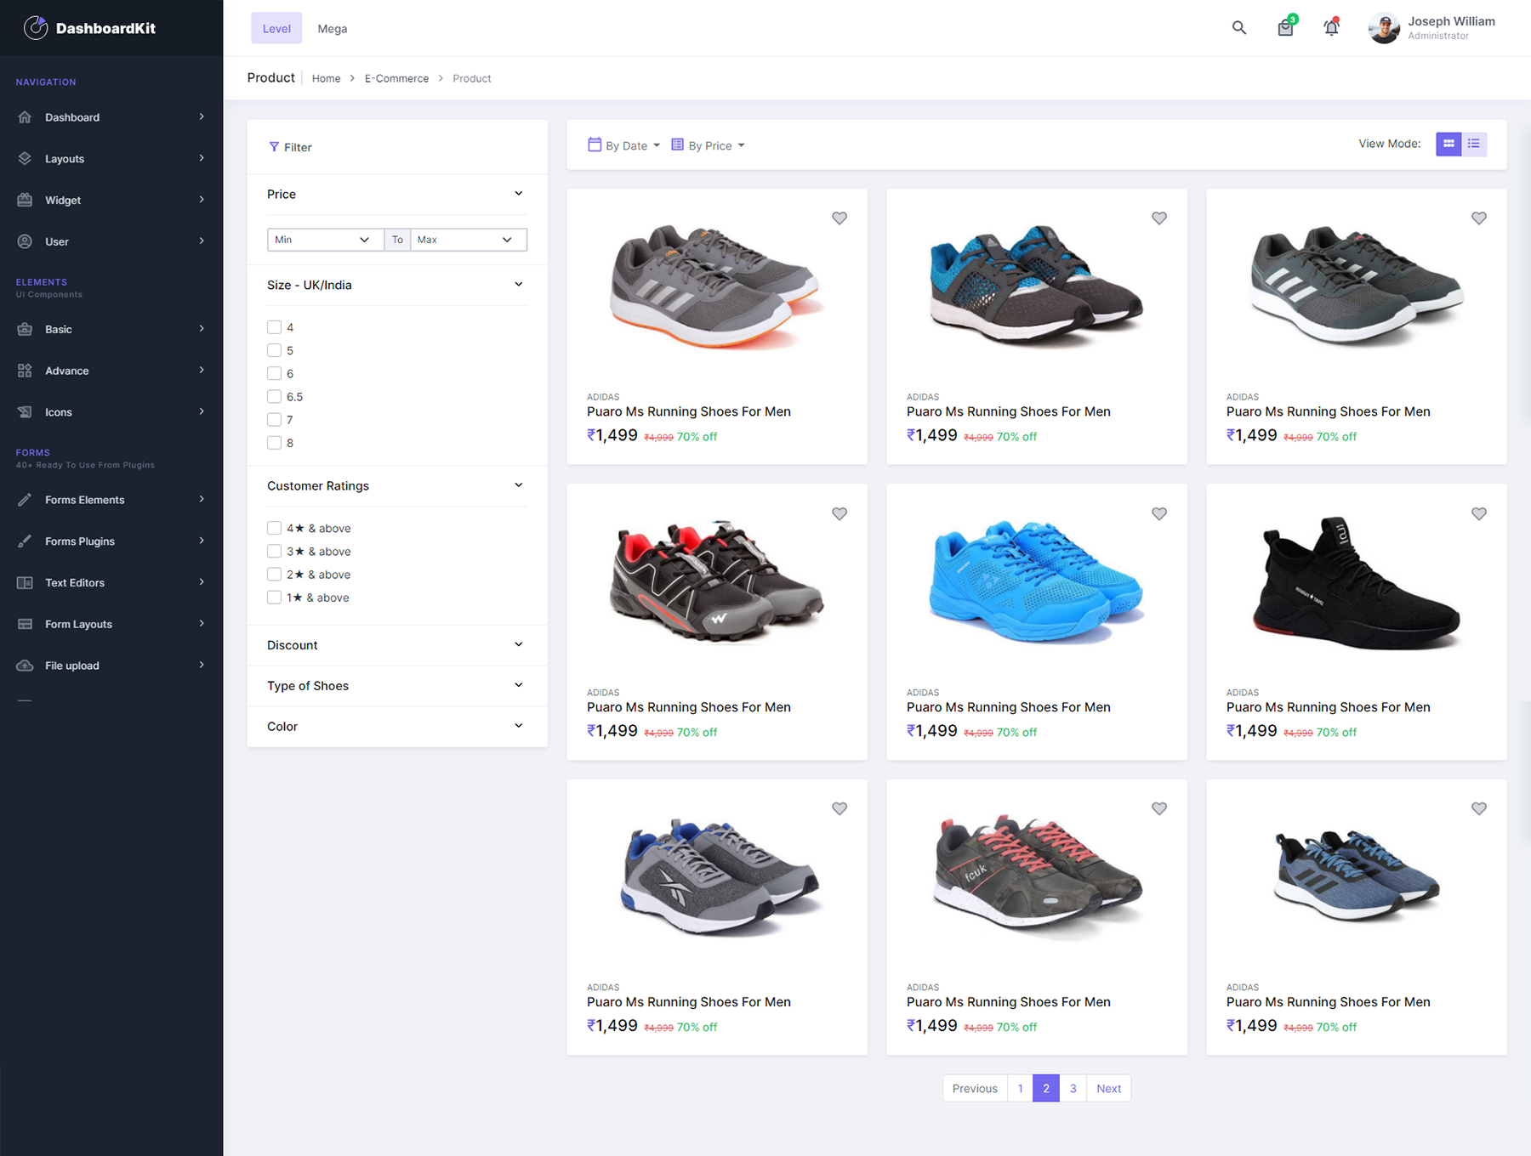Favorite the black sock sneaker with heart
Screen dimensions: 1531x1156
pyautogui.click(x=1479, y=513)
